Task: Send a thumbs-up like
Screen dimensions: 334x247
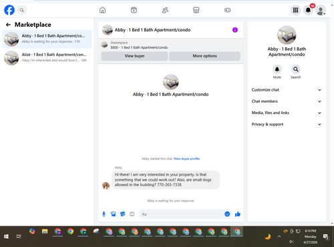Action: [238, 214]
